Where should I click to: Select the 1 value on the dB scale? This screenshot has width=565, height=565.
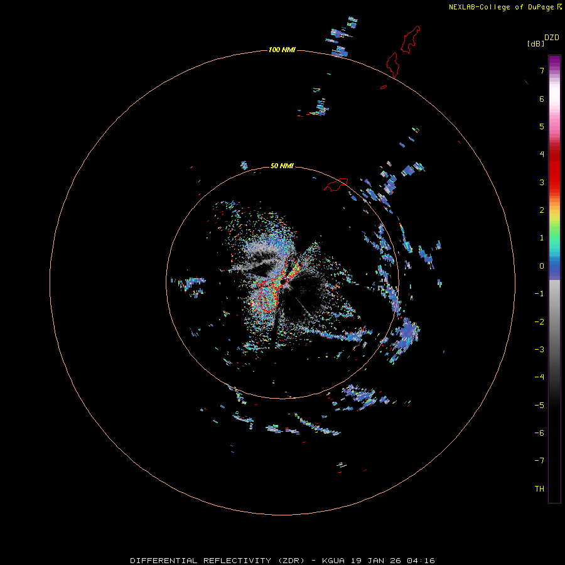click(542, 238)
